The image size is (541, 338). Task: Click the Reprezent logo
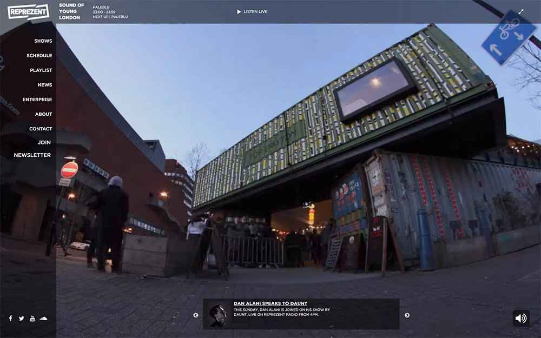[28, 12]
